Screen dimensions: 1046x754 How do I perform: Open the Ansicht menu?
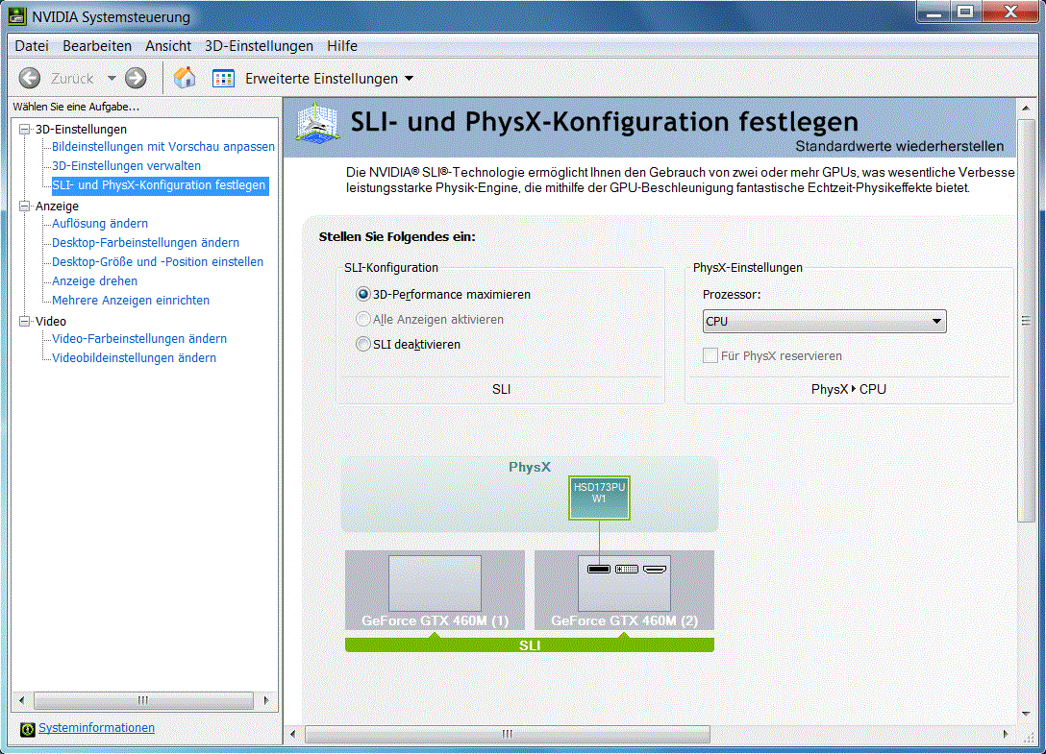(x=168, y=46)
